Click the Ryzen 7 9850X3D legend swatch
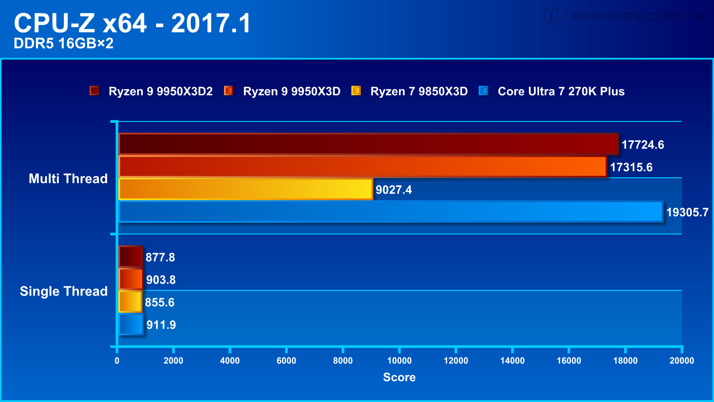The width and height of the screenshot is (714, 402). (x=356, y=91)
